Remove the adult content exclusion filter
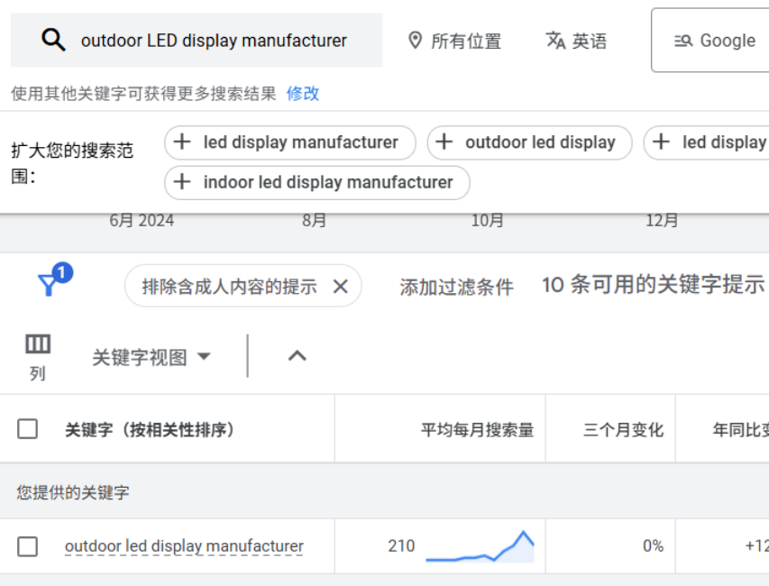 (x=340, y=287)
